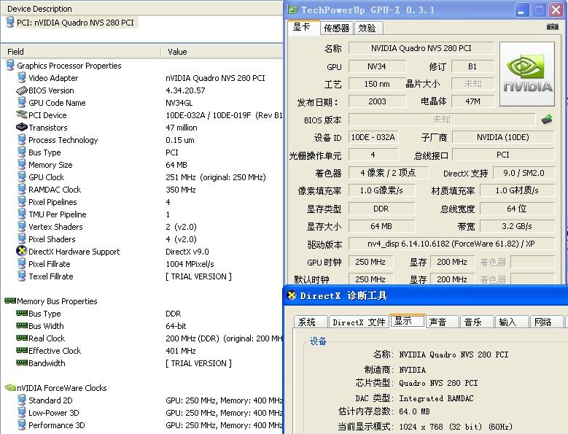The height and width of the screenshot is (434, 568).
Task: Click the Field column header
Action: click(x=81, y=52)
